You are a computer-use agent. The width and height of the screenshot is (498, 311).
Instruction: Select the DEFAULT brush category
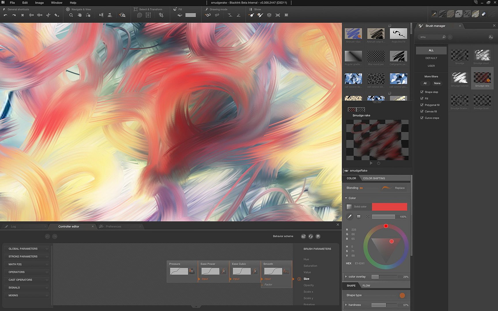pyautogui.click(x=431, y=58)
